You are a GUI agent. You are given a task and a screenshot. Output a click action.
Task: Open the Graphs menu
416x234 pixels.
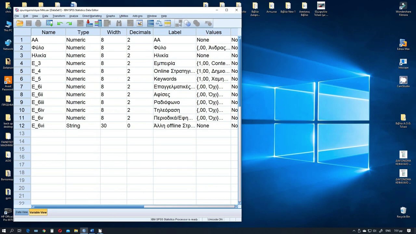pos(110,16)
